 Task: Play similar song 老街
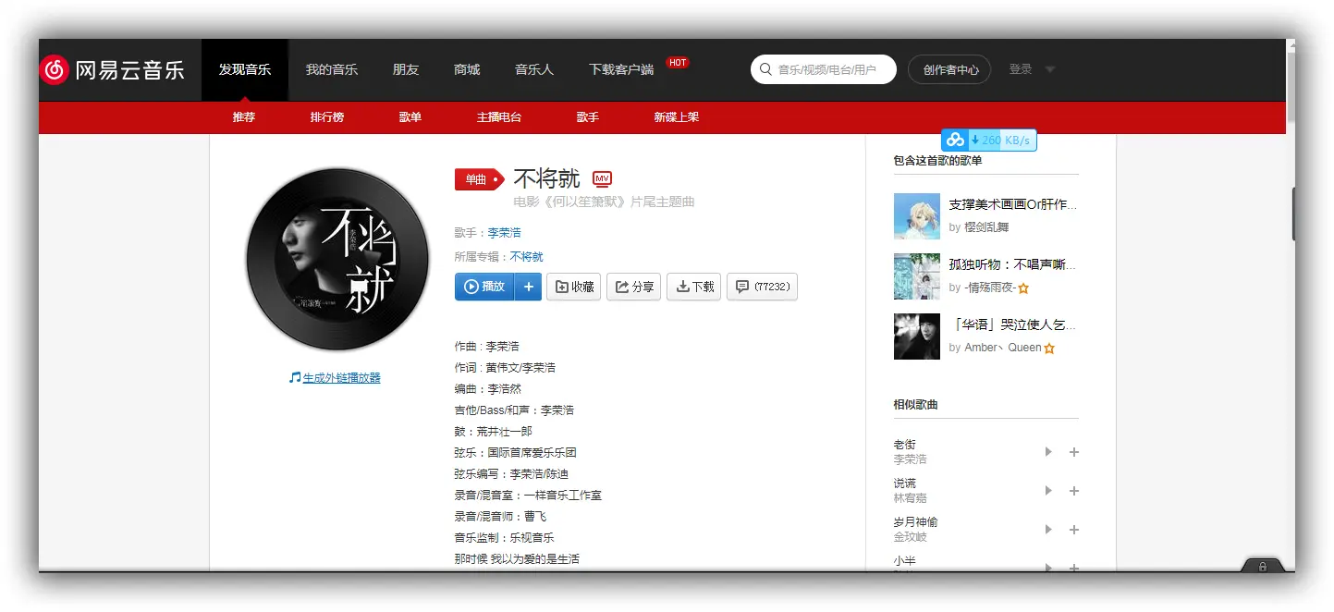click(x=1048, y=452)
